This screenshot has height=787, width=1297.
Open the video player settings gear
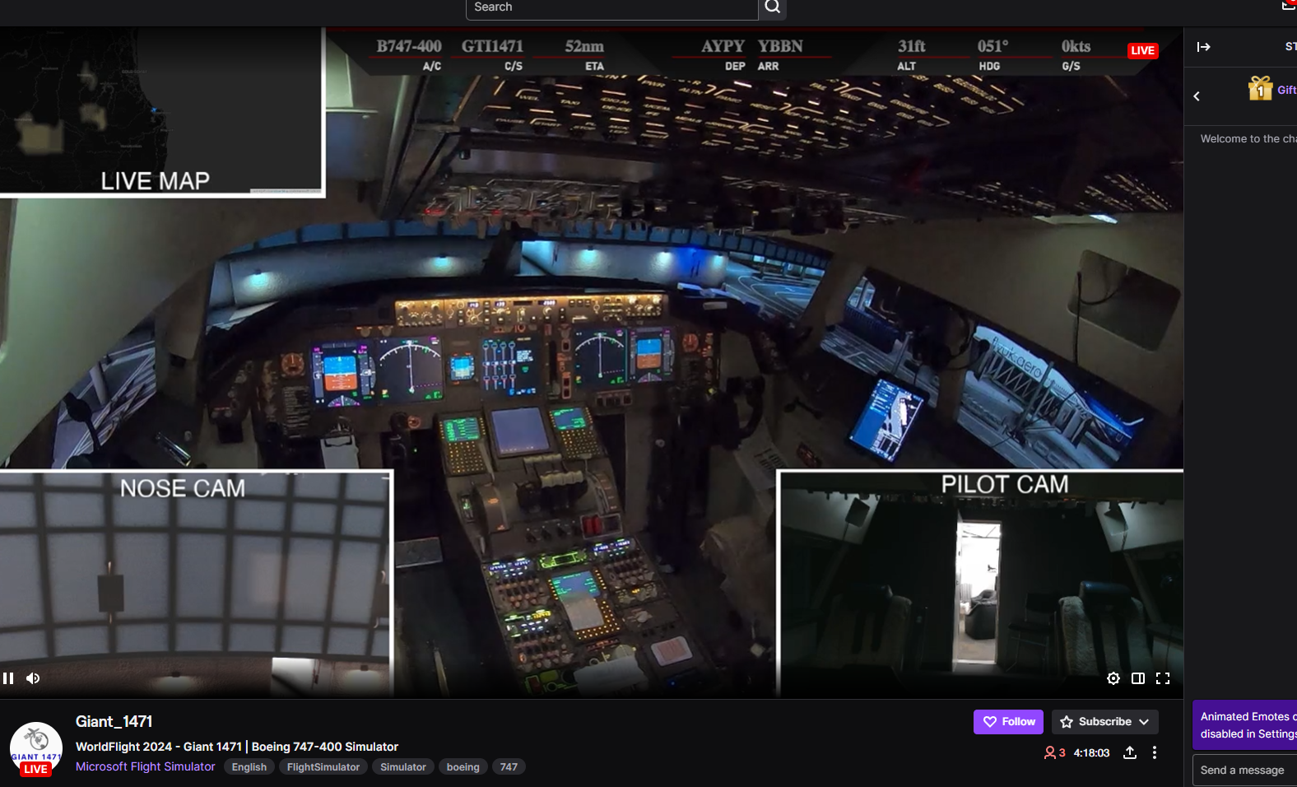tap(1113, 678)
